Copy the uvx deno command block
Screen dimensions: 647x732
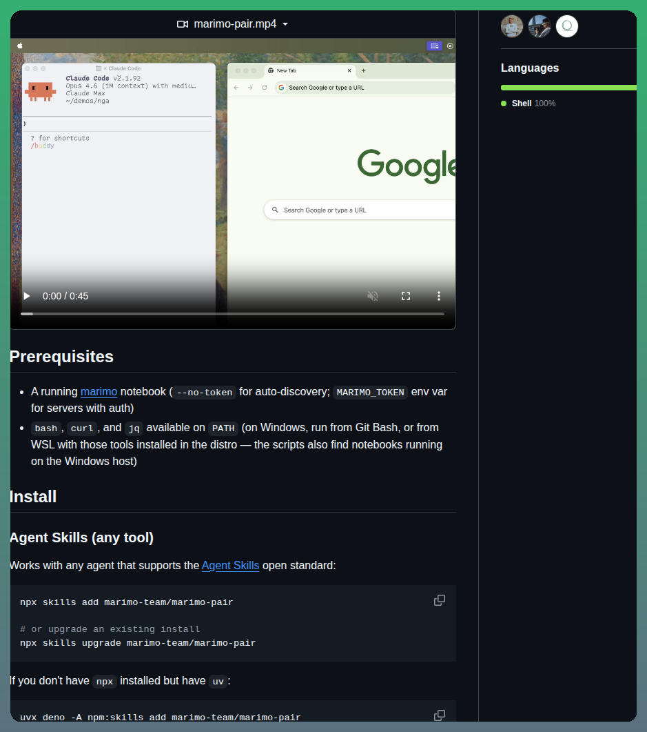coord(440,715)
